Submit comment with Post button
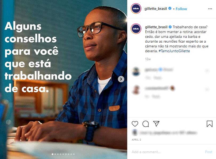 click(209, 152)
